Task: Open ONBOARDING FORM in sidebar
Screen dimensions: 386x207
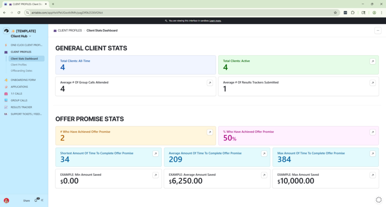Action: click(x=24, y=80)
